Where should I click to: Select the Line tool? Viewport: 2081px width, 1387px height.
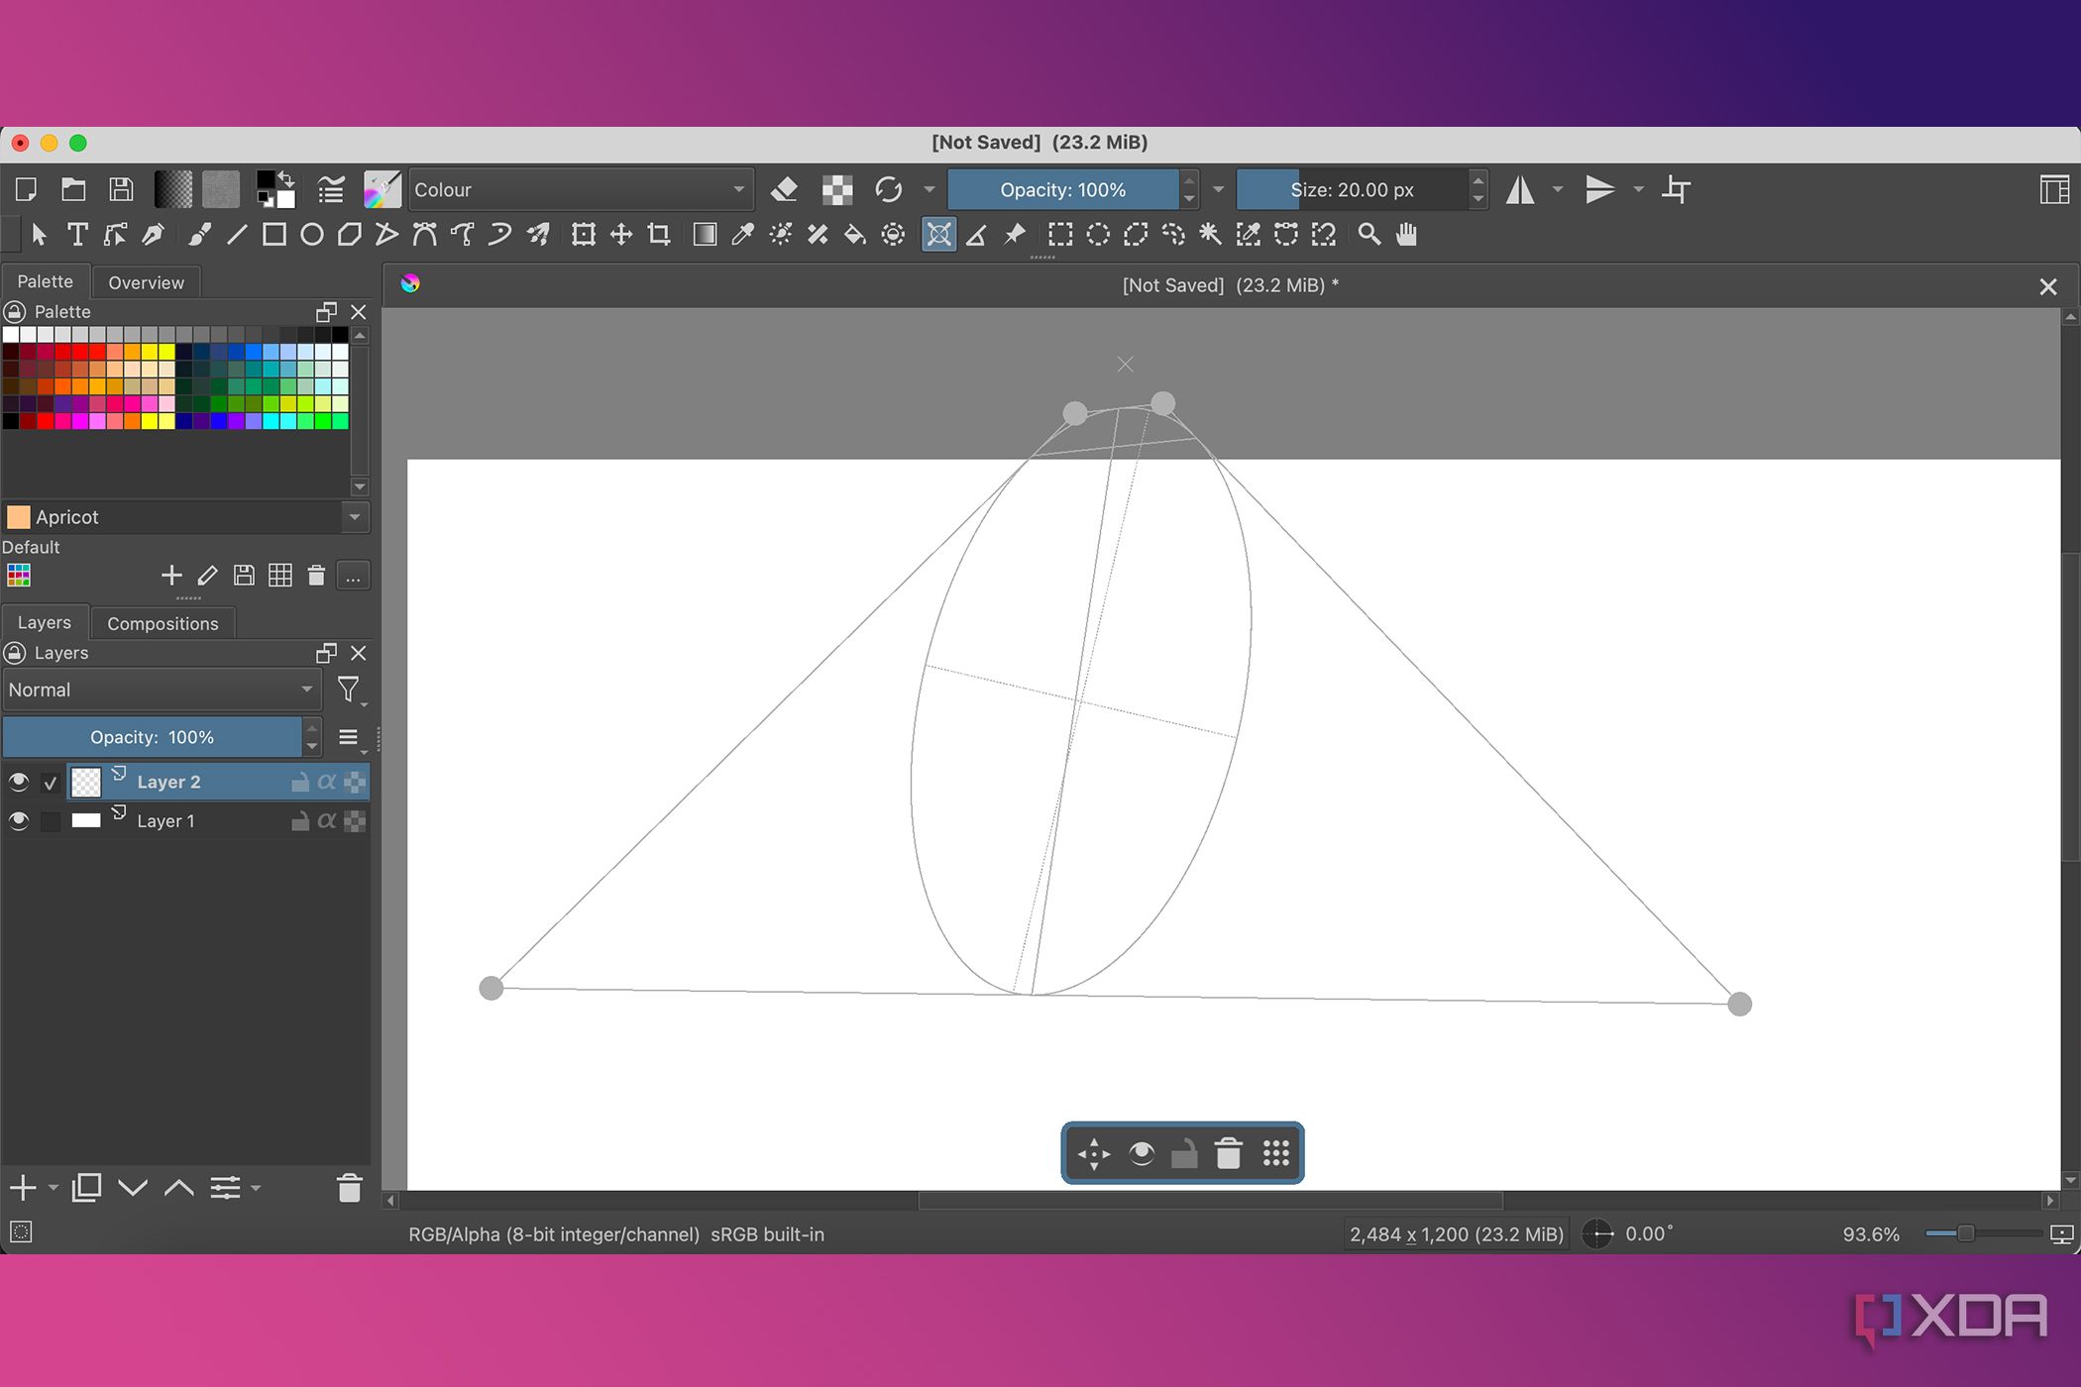pyautogui.click(x=237, y=235)
